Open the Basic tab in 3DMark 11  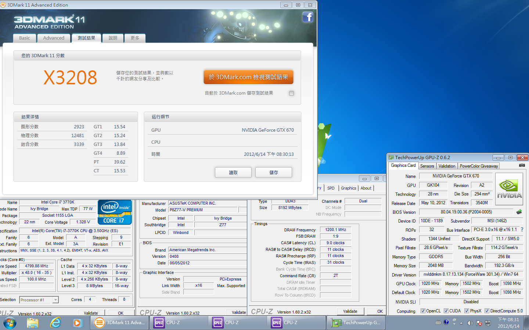point(25,38)
